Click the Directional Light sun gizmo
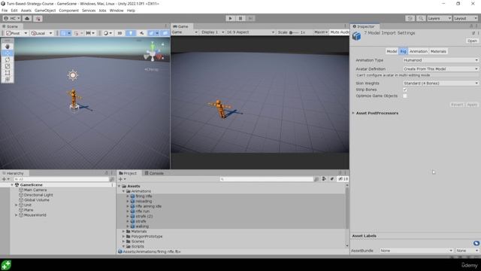This screenshot has height=271, width=481. (x=73, y=75)
